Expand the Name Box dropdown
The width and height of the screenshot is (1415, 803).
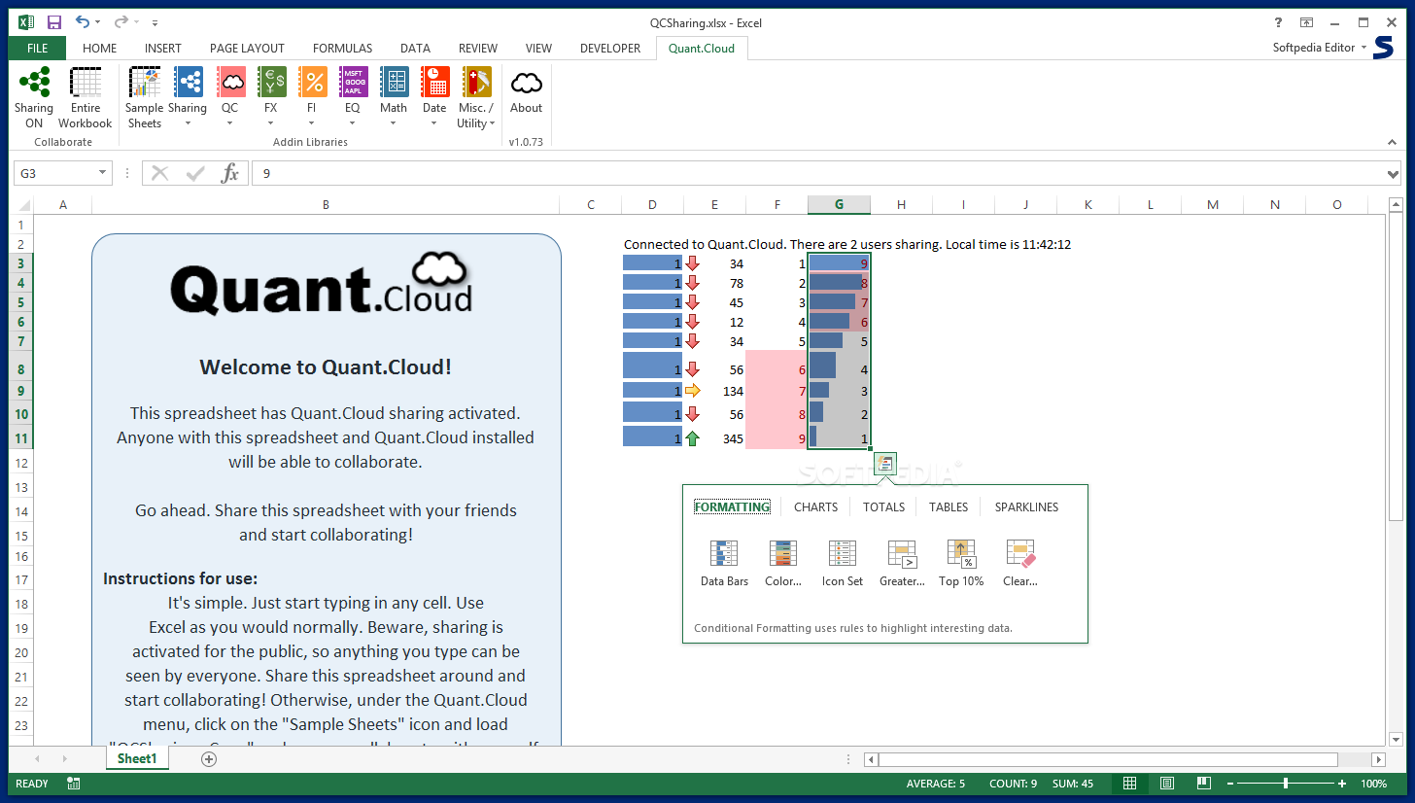point(102,173)
